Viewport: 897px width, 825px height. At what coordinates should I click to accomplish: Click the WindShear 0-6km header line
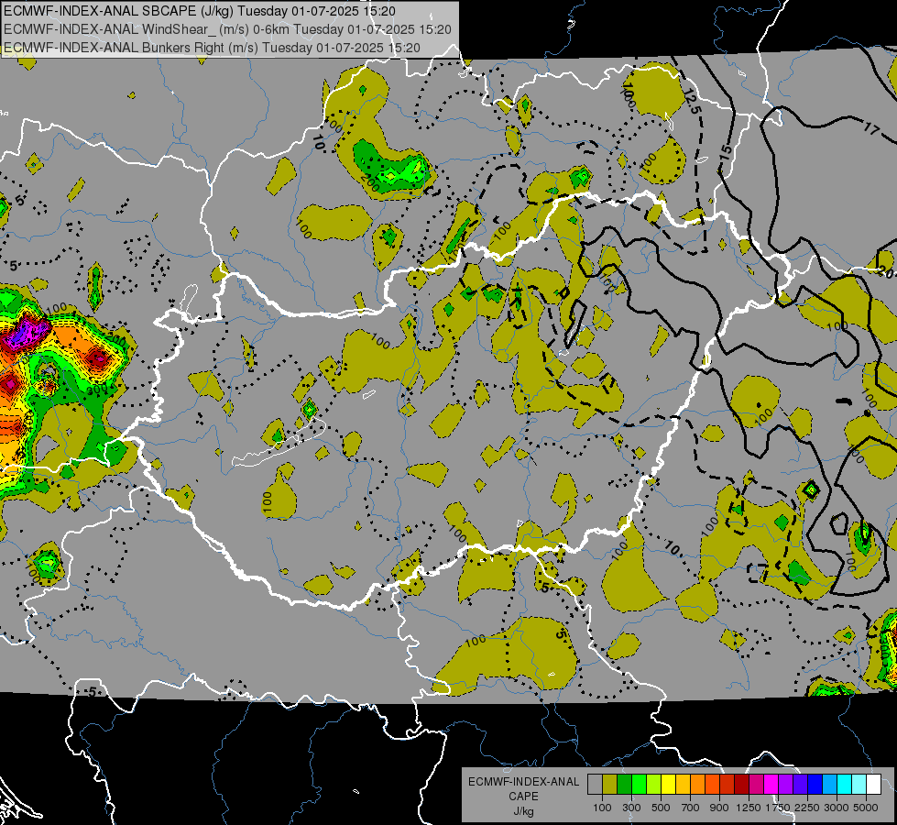227,29
